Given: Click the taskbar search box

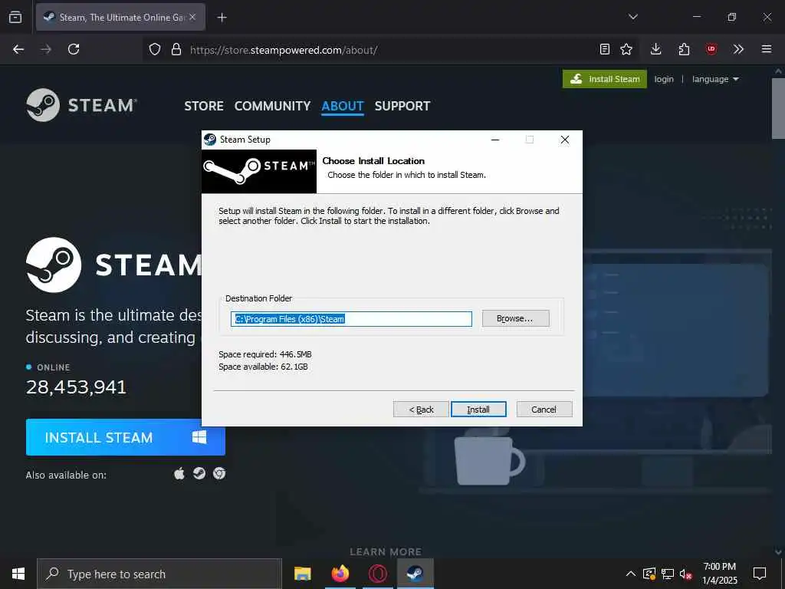Looking at the screenshot, I should [159, 574].
